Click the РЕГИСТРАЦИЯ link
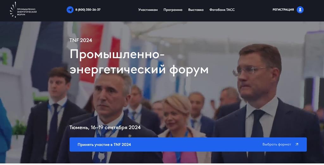 pyautogui.click(x=283, y=10)
